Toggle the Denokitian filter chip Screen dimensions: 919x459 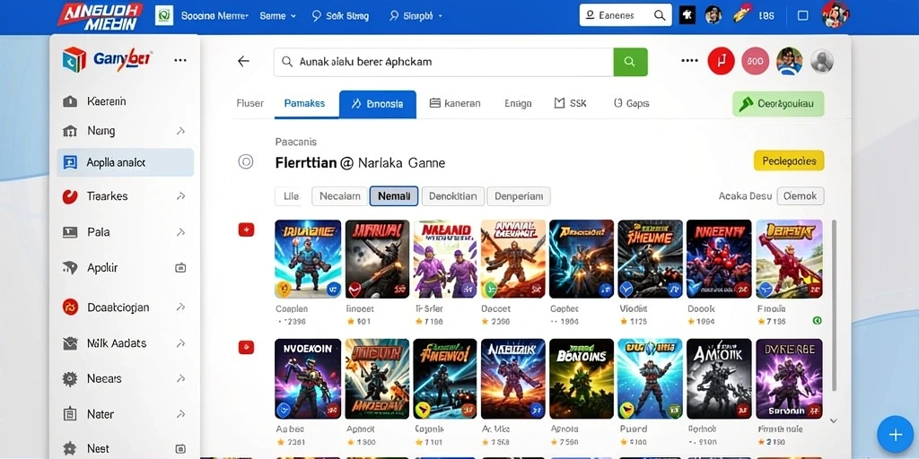pos(453,196)
